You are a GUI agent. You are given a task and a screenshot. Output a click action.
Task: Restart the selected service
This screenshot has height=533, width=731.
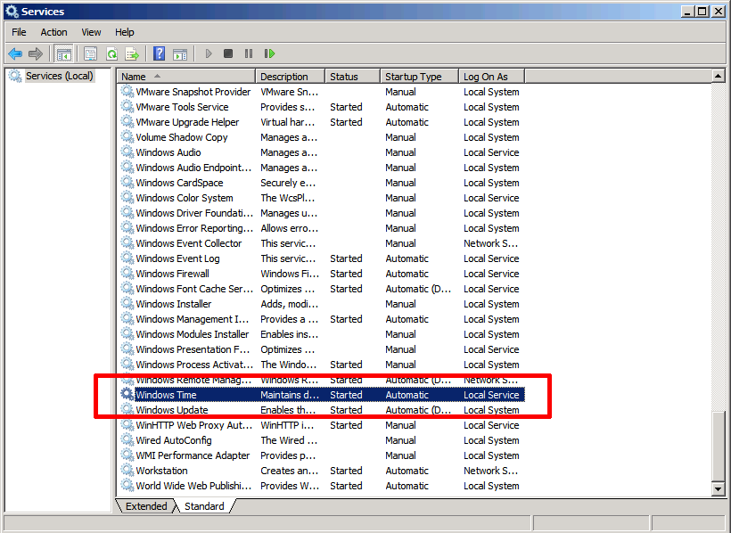(269, 53)
